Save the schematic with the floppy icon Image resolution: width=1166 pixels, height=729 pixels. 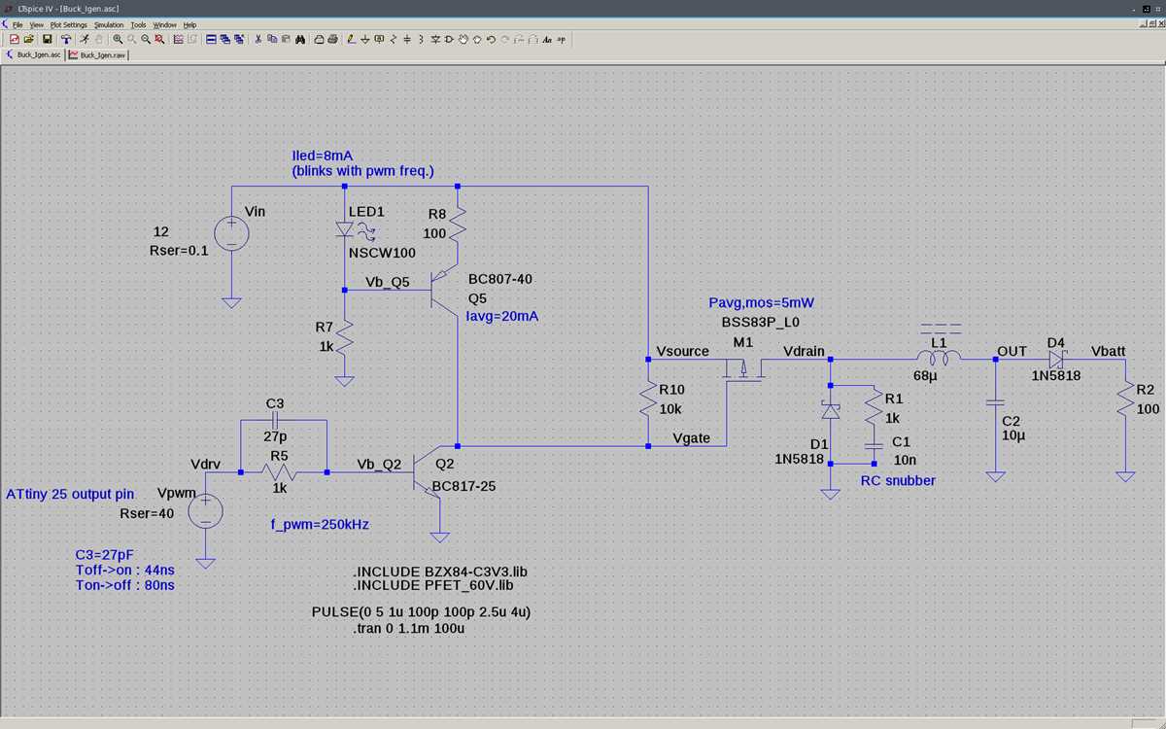pos(47,39)
